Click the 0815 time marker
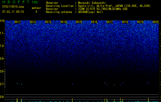Viewport: 161px width, 102px height. point(79,22)
